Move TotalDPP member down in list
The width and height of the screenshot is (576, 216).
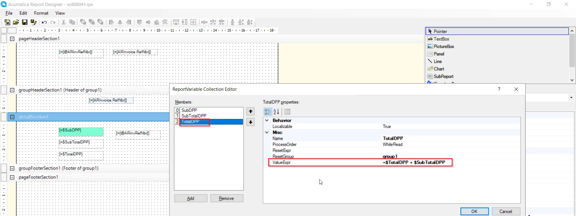[250, 122]
